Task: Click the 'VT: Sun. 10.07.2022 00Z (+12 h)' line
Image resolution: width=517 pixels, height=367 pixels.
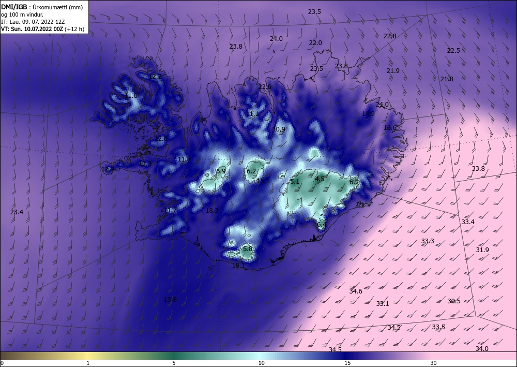Action: coord(42,29)
